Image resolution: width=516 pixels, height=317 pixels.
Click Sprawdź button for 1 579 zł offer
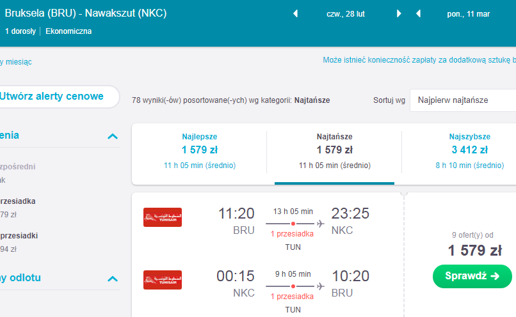point(472,276)
